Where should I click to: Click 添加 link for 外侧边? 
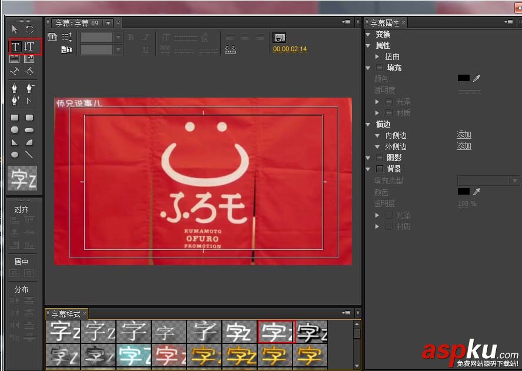coord(464,146)
